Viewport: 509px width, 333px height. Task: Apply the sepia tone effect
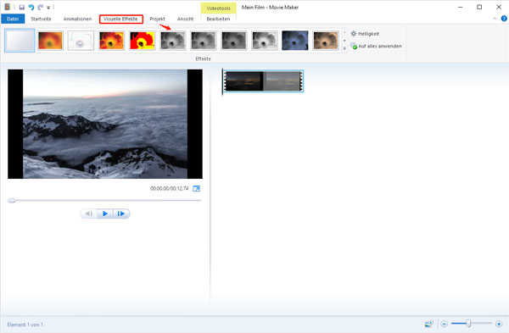[x=326, y=41]
